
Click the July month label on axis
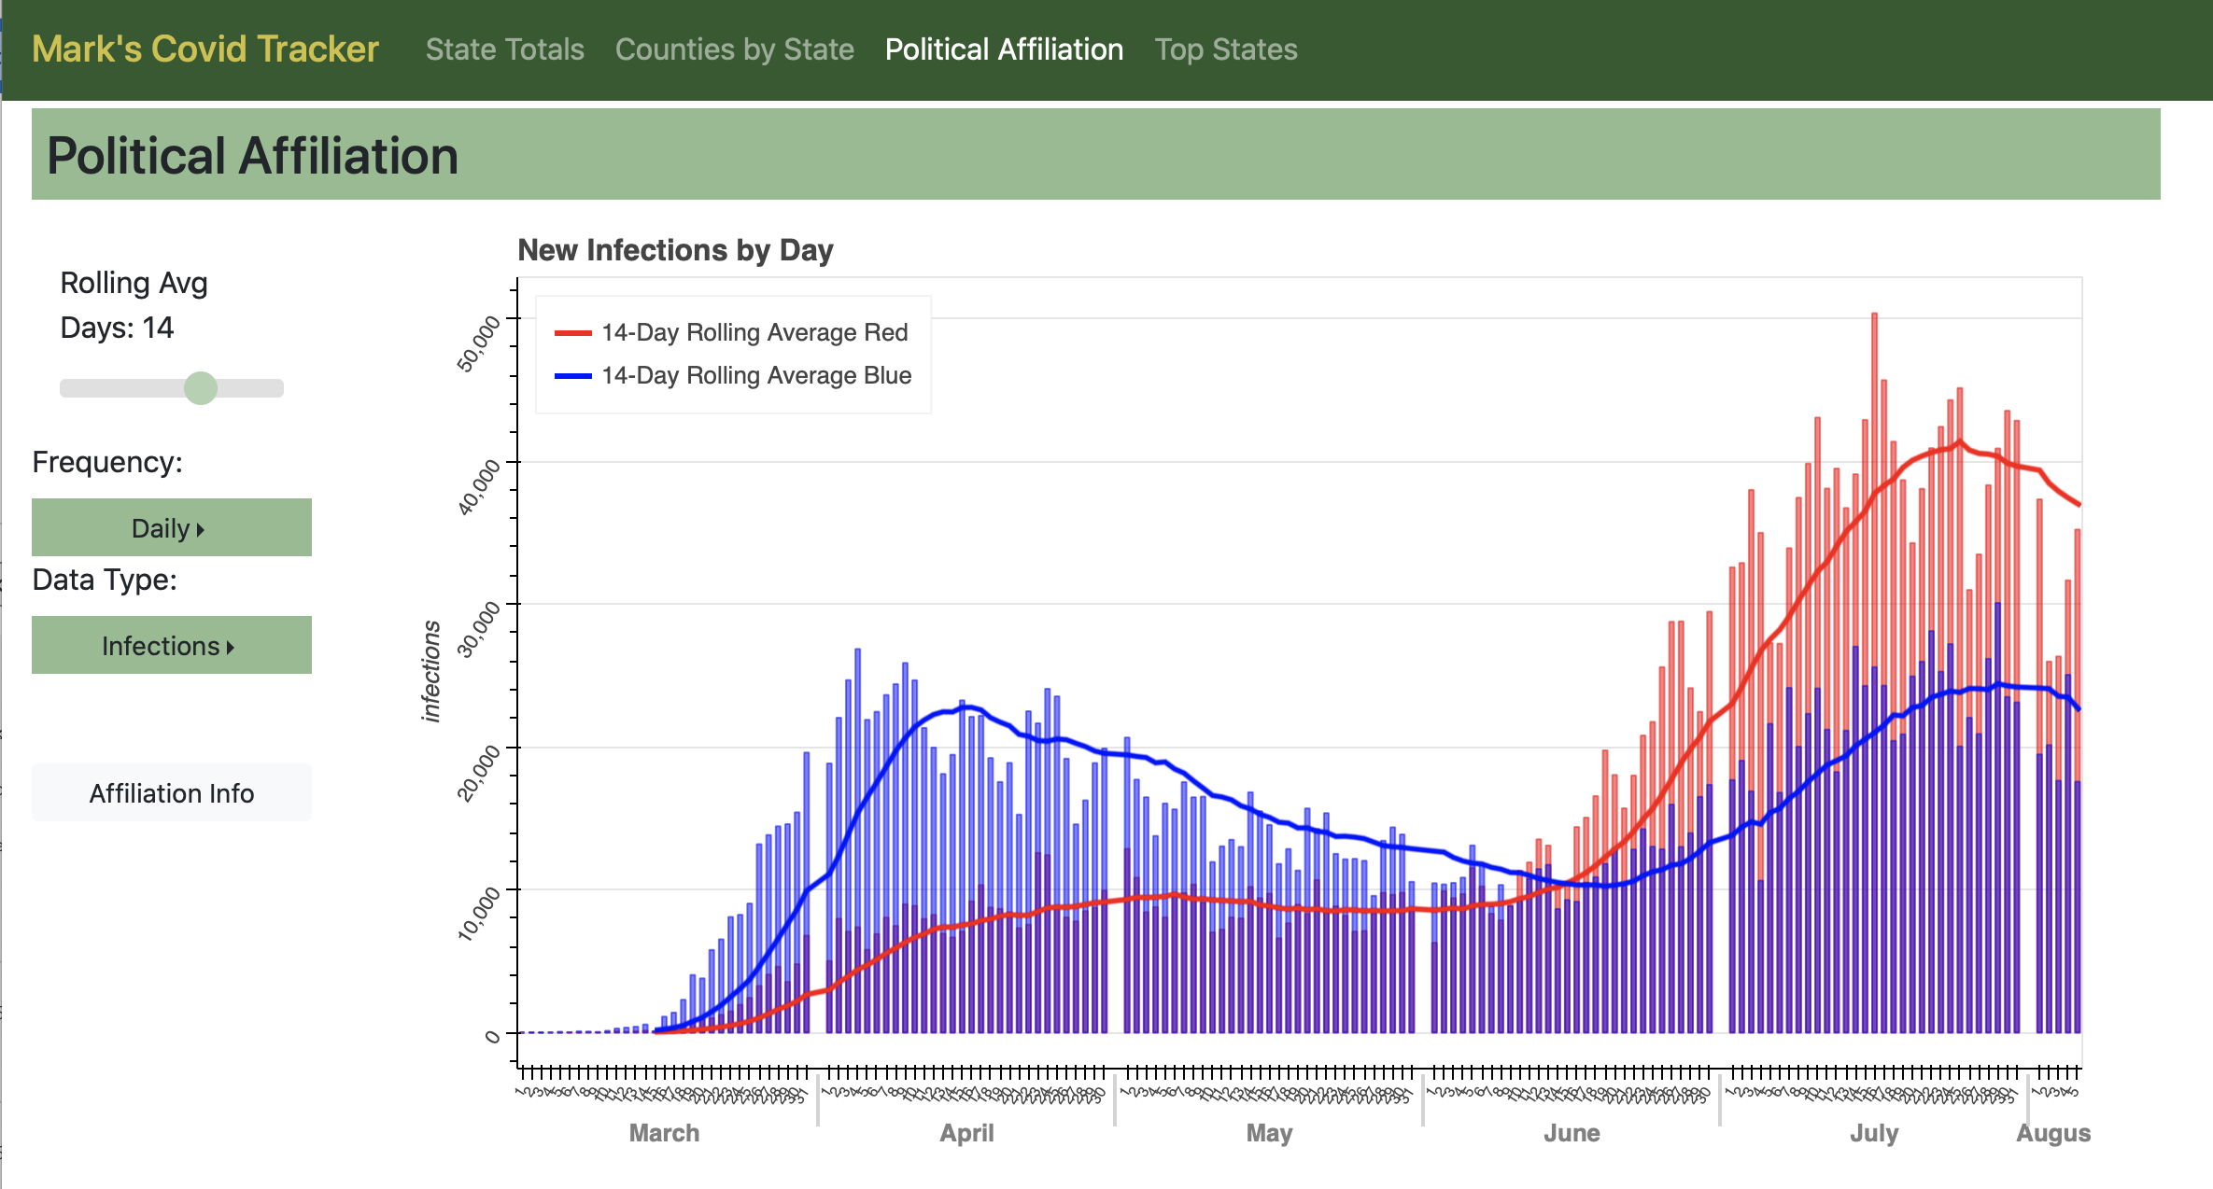(x=1874, y=1133)
